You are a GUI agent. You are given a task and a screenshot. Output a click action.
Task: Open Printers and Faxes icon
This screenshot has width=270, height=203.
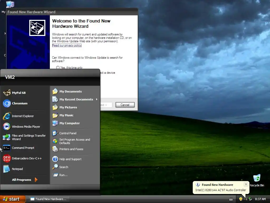coord(55,149)
